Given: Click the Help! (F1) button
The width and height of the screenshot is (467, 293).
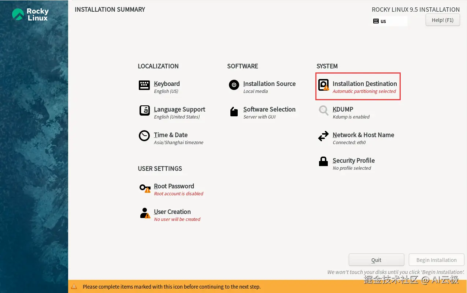Looking at the screenshot, I should tap(442, 20).
